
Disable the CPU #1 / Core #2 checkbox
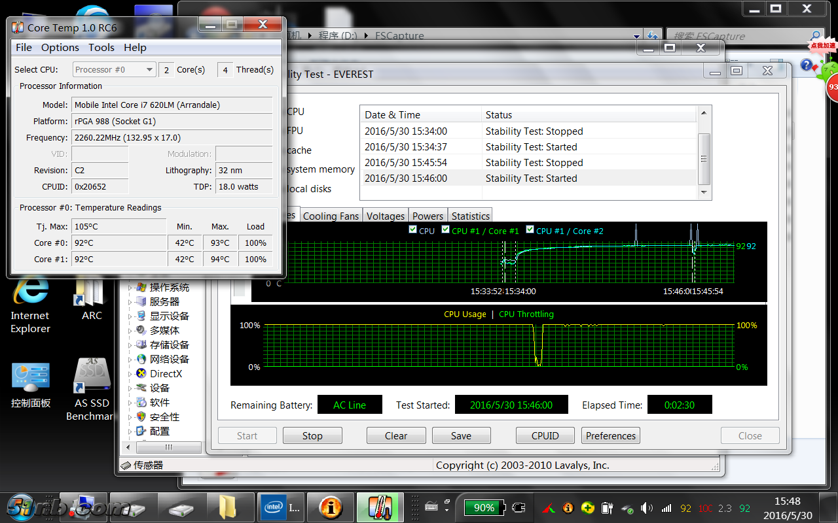530,230
